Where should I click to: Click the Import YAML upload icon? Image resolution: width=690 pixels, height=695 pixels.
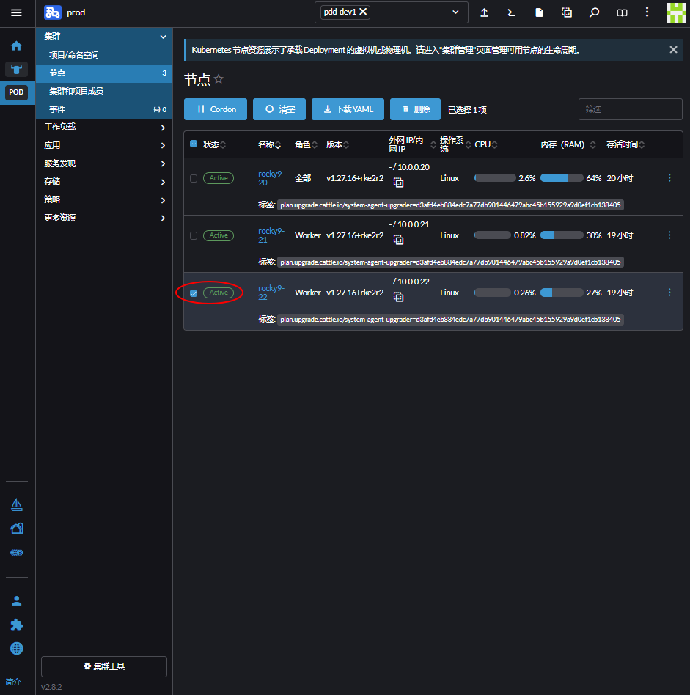pyautogui.click(x=484, y=12)
